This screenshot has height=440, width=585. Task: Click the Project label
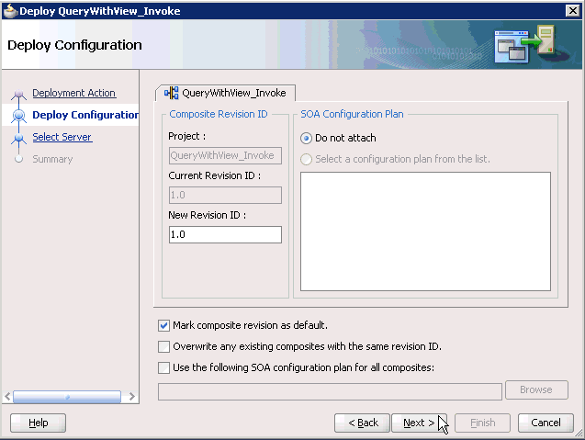coord(187,137)
